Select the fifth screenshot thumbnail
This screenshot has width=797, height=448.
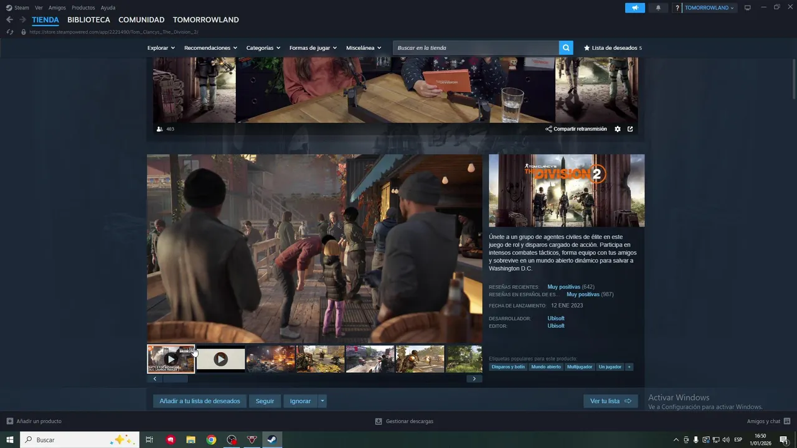coord(370,359)
